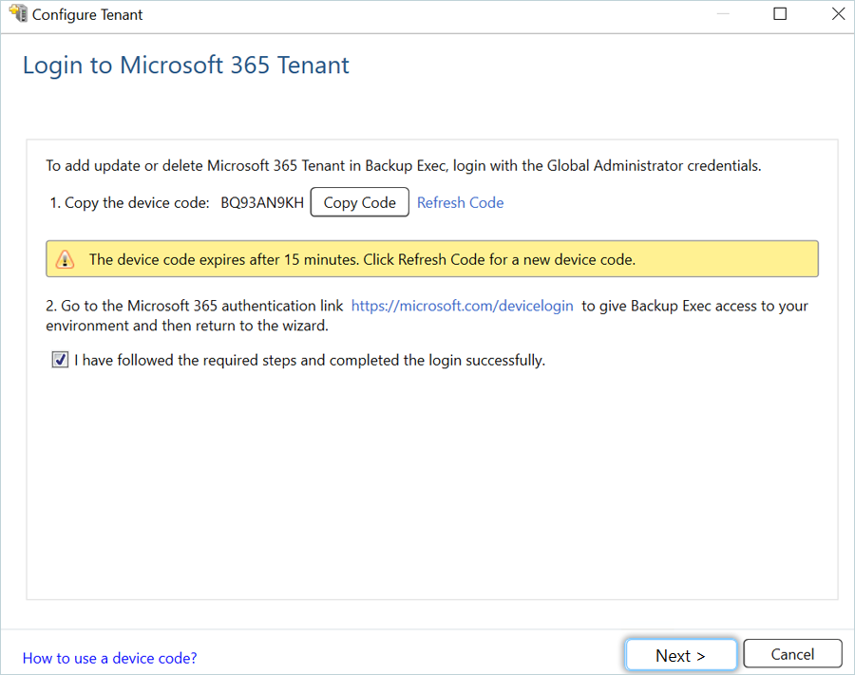Click the yellow warning triangle icon

pyautogui.click(x=65, y=259)
